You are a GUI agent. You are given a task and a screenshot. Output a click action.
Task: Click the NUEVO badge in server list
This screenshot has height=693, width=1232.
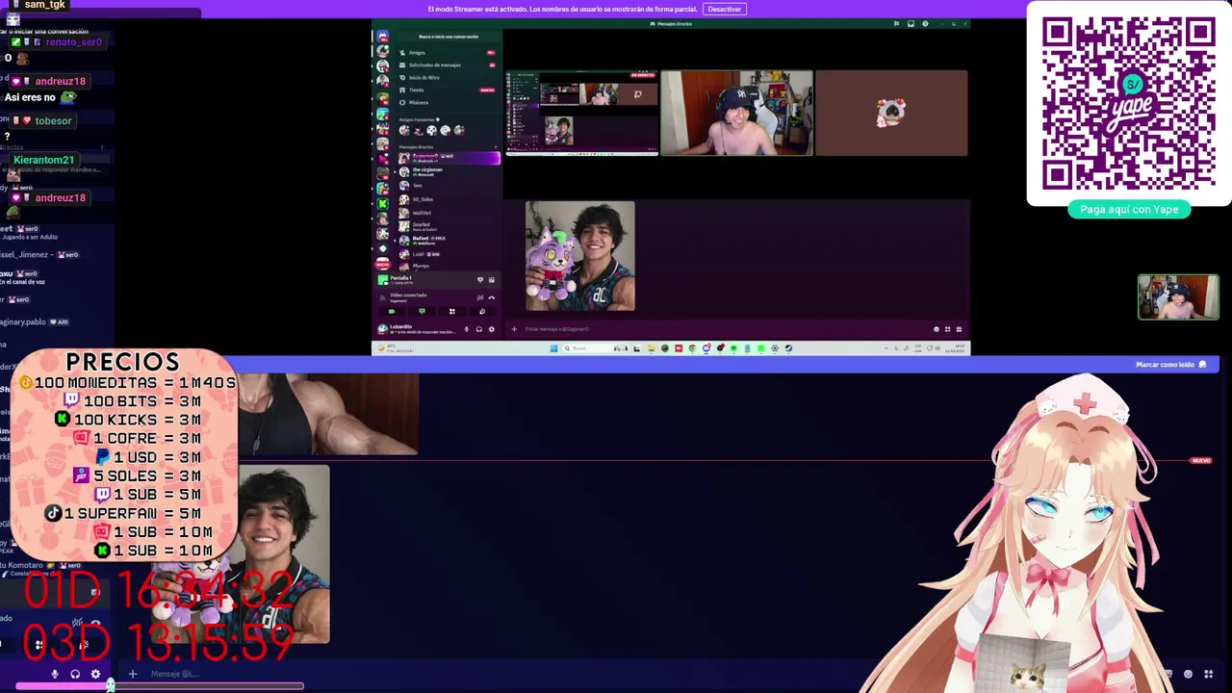(x=382, y=265)
